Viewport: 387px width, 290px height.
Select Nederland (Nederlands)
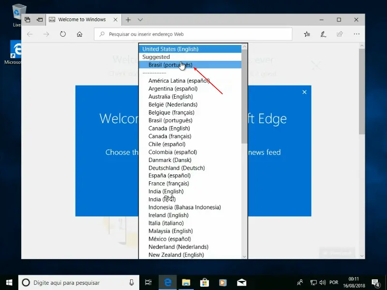pyautogui.click(x=190, y=247)
